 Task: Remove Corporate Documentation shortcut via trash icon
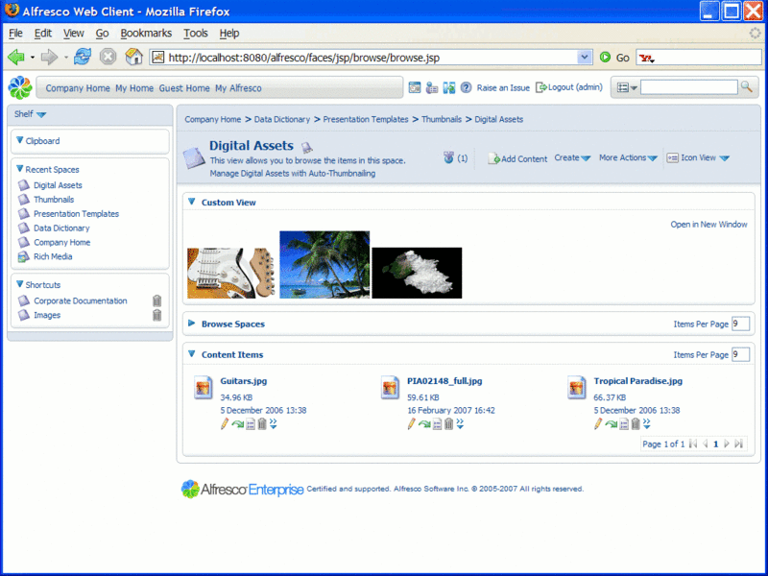point(156,300)
